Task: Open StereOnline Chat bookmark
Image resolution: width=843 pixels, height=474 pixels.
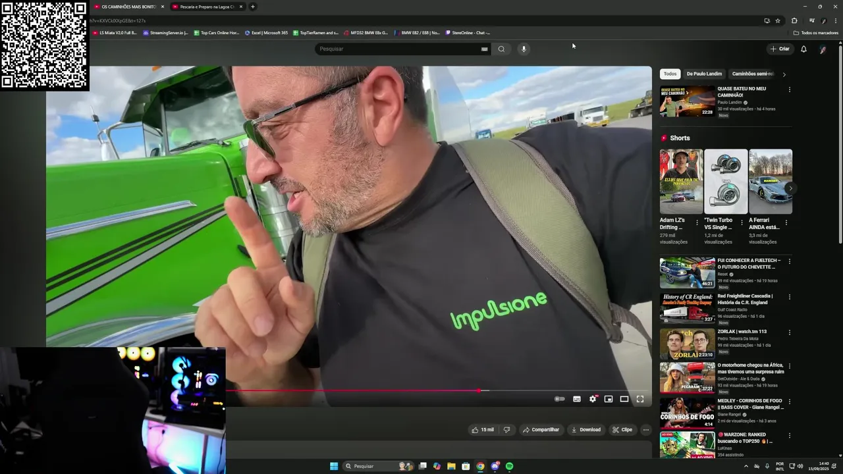Action: coord(468,32)
